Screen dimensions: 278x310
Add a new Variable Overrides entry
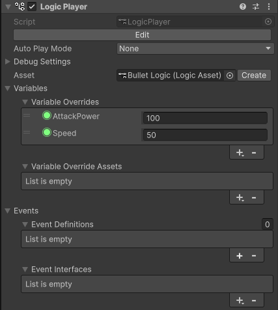(240, 153)
